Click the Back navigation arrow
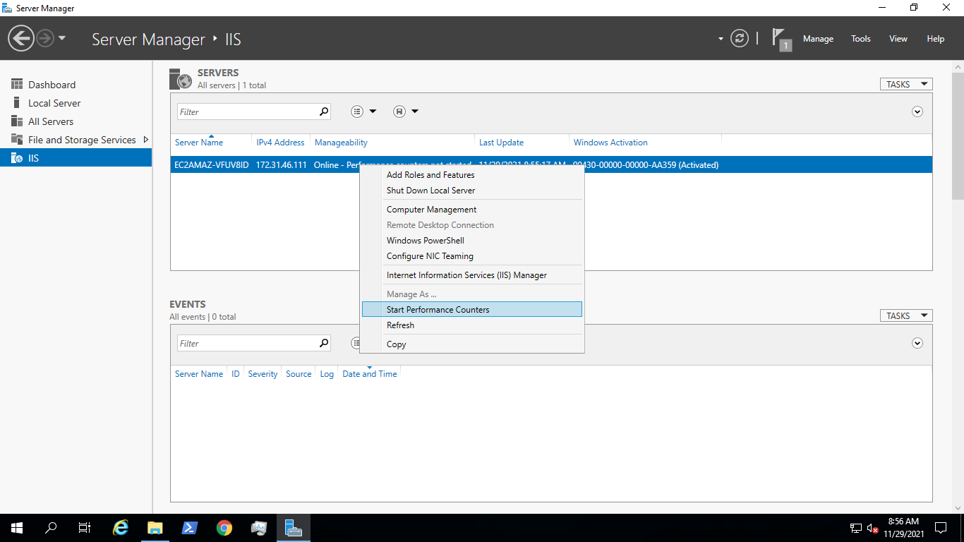The image size is (964, 542). tap(20, 37)
